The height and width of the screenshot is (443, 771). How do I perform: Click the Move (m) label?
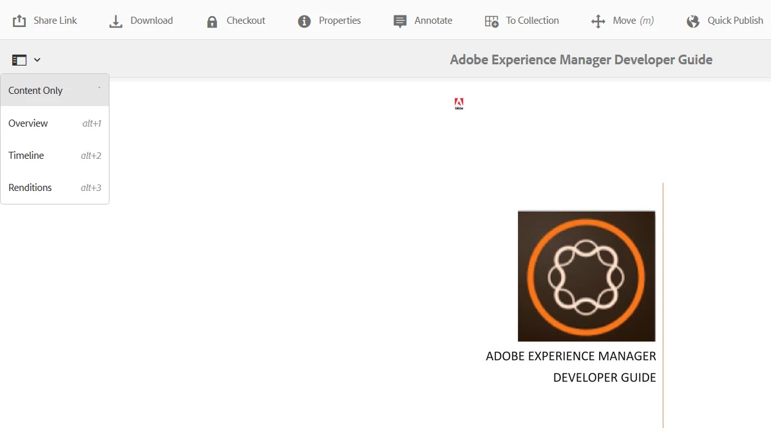click(633, 21)
